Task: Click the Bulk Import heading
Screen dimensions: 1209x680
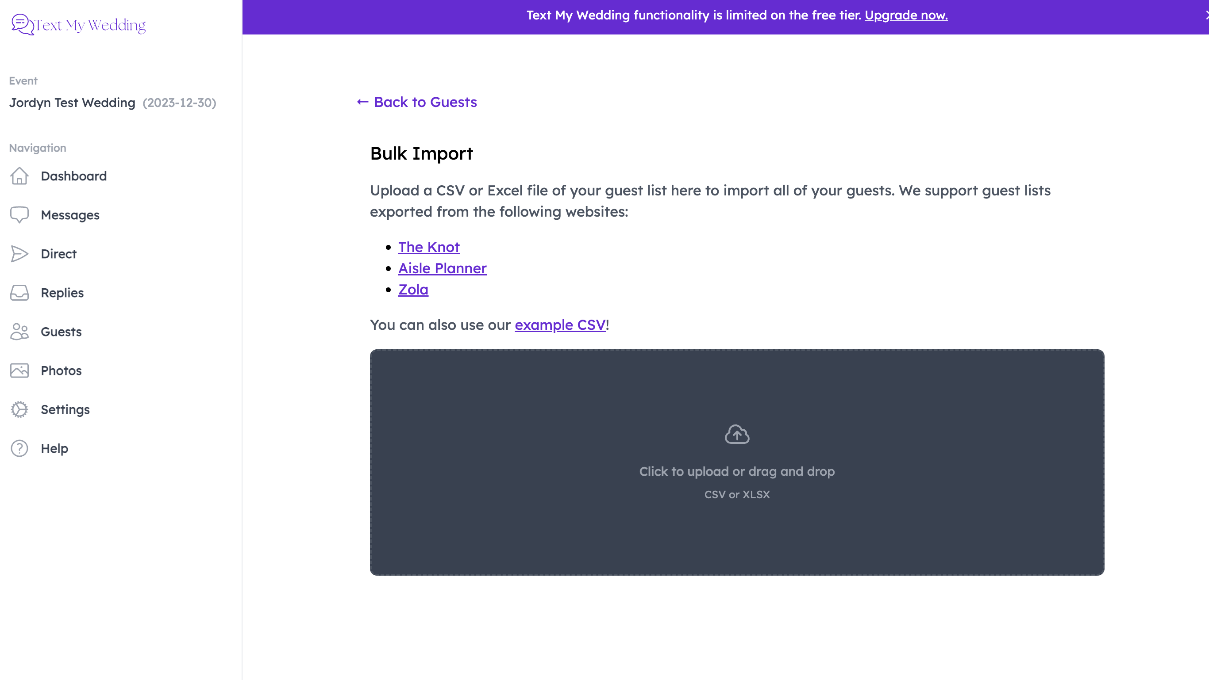Action: 421,153
